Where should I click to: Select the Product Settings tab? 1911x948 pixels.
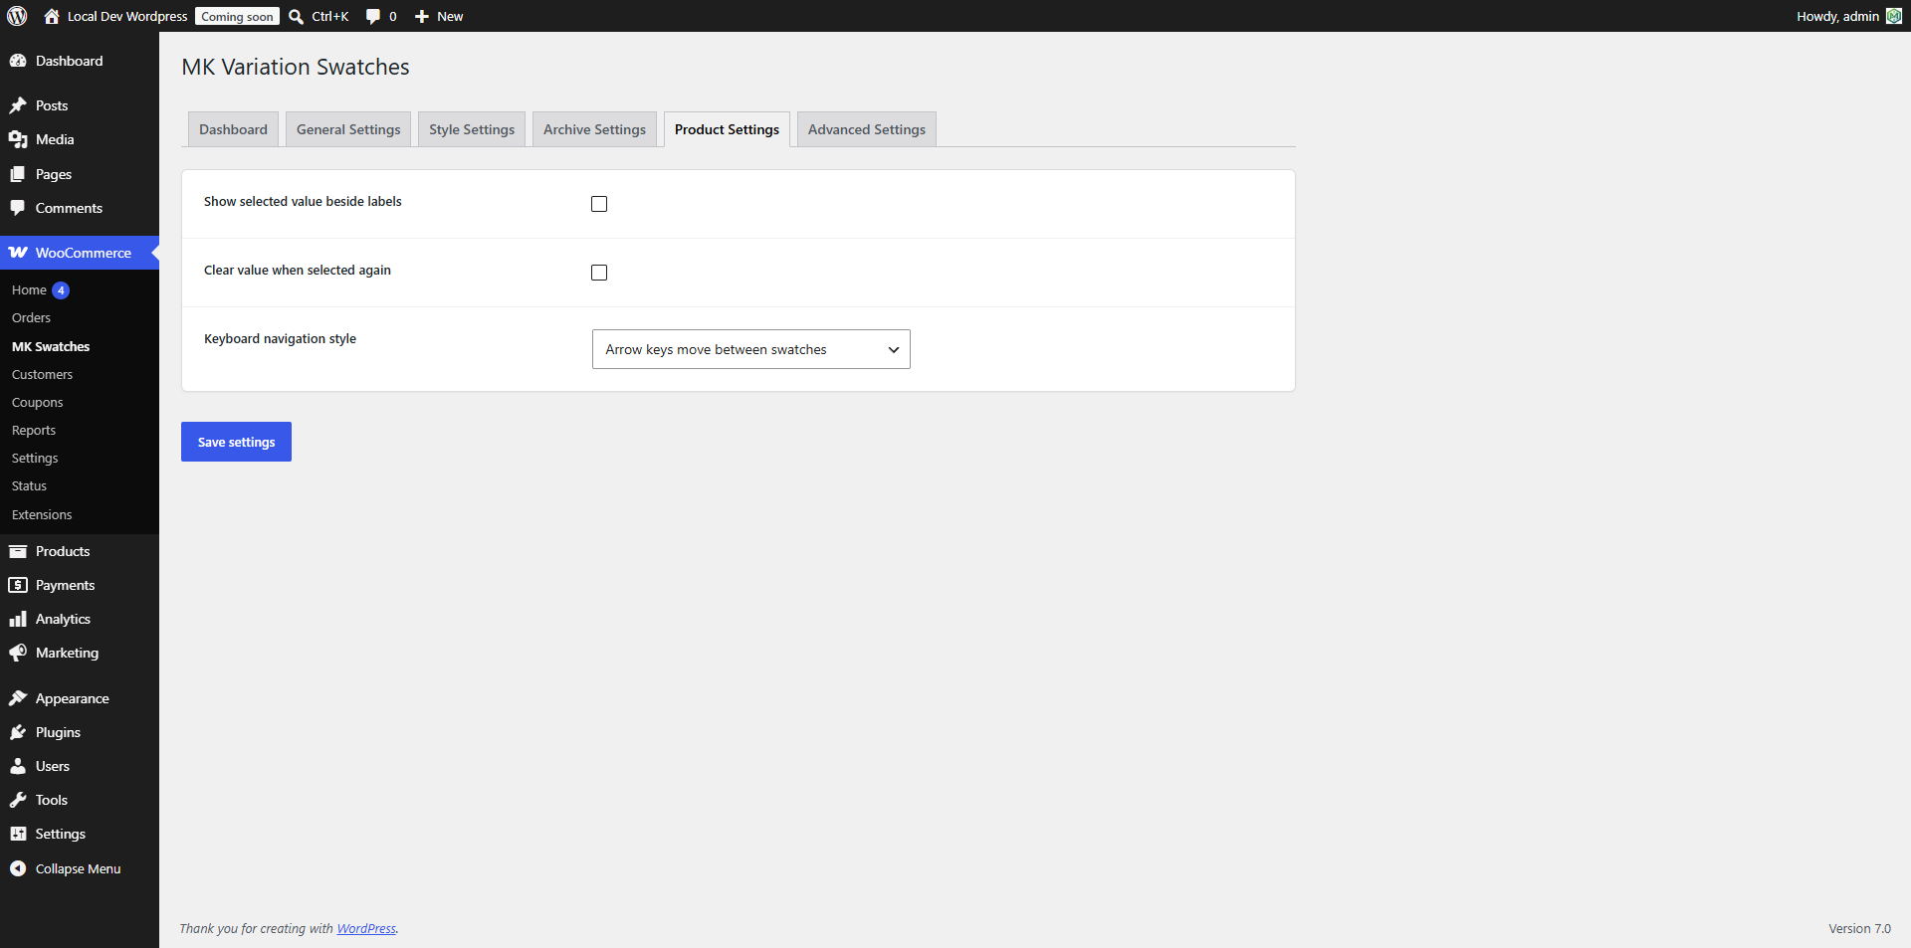[727, 129]
